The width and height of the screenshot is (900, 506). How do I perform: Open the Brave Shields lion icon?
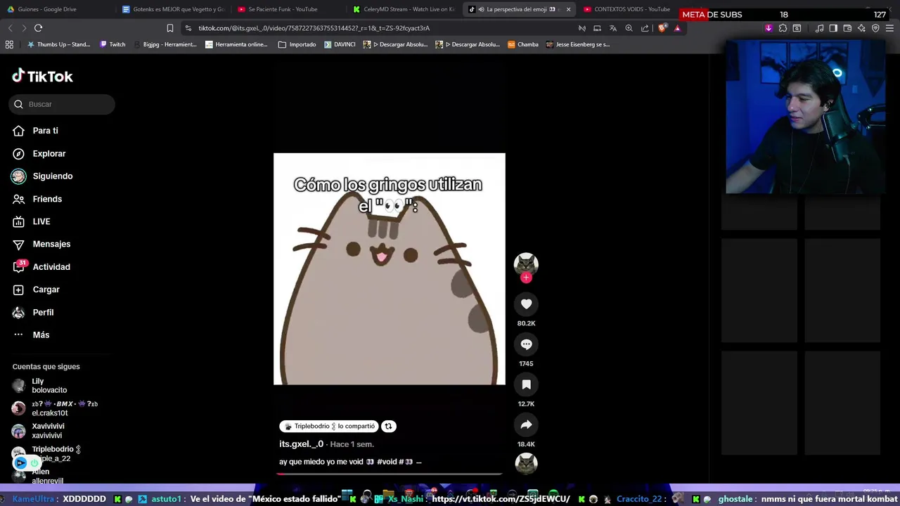[662, 28]
